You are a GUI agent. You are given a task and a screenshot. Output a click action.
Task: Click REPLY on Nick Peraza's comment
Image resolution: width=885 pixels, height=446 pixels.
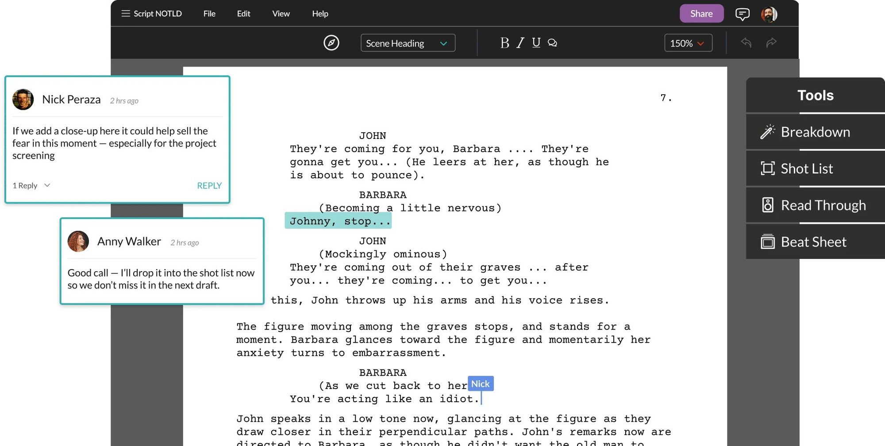pyautogui.click(x=209, y=186)
